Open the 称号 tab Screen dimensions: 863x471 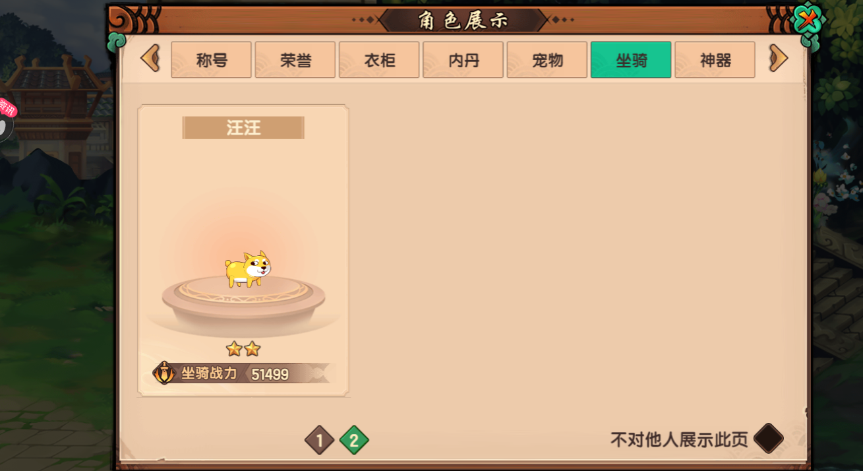click(x=211, y=60)
